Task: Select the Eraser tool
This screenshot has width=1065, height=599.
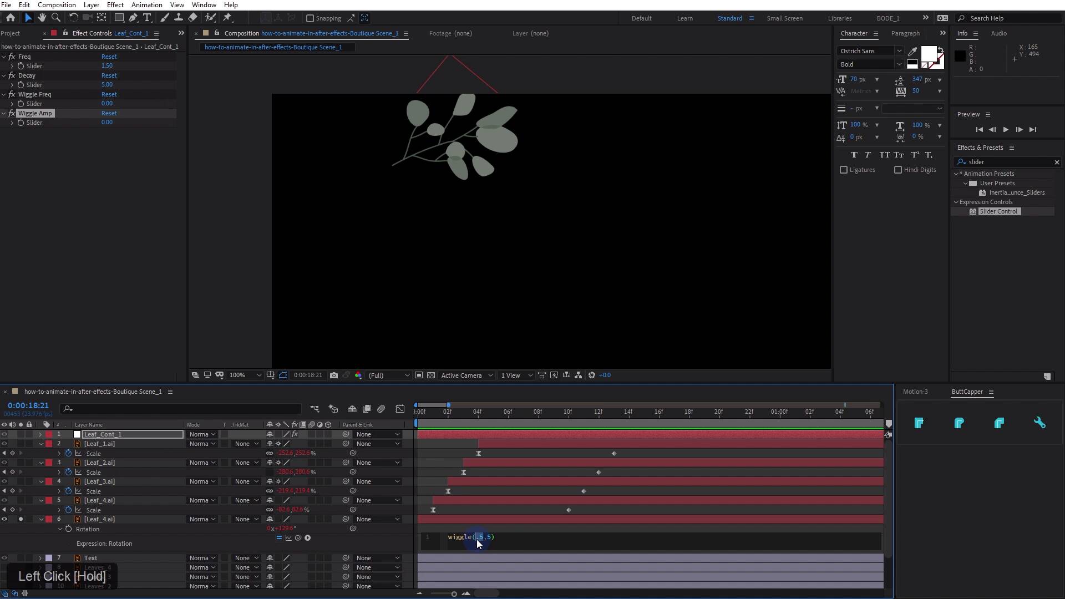Action: (x=192, y=18)
